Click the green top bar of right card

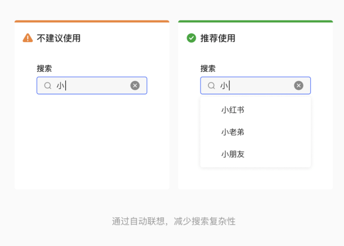tap(256, 21)
